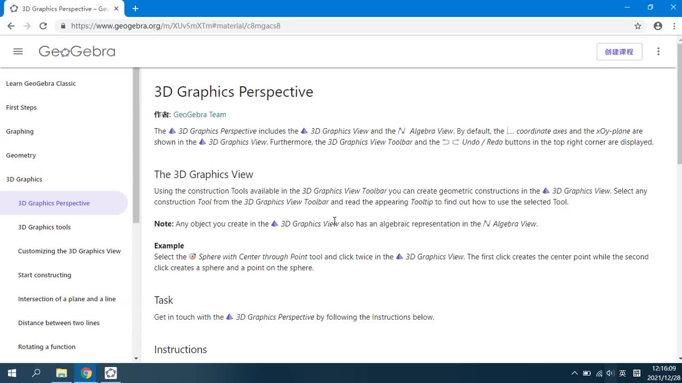The height and width of the screenshot is (383, 682).
Task: Open taskbar search
Action: tap(36, 373)
